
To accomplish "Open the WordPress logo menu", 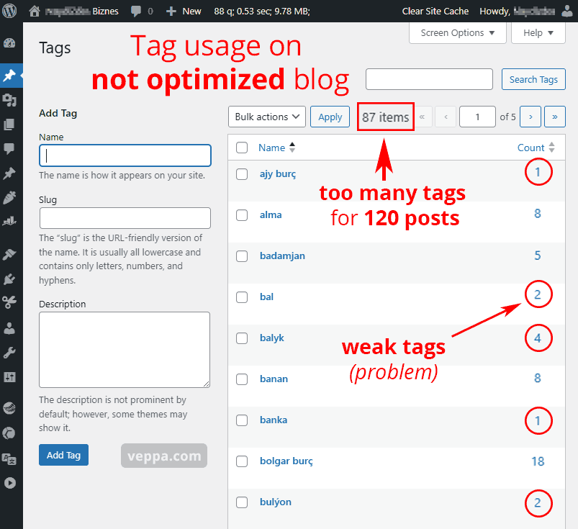I will coord(9,11).
